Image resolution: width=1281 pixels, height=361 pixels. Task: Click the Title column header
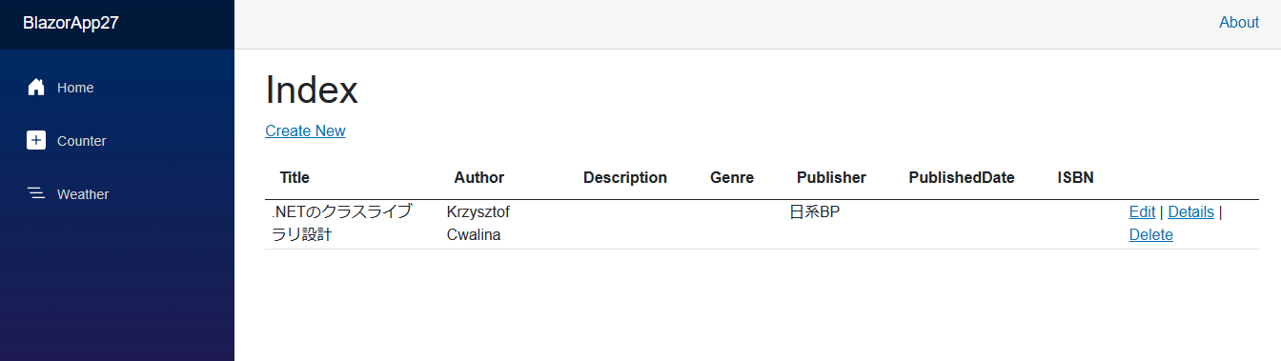click(295, 177)
